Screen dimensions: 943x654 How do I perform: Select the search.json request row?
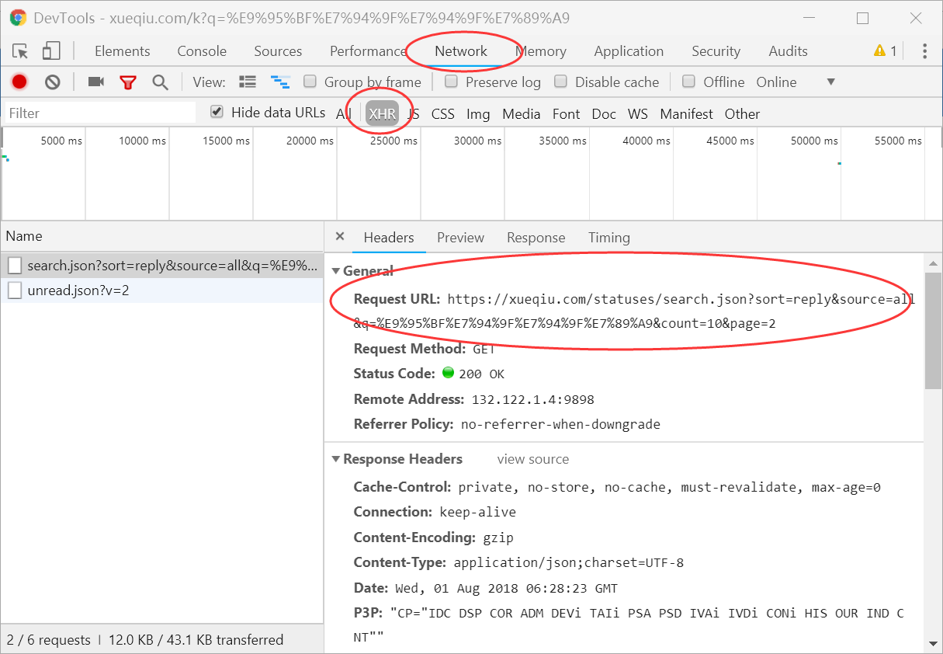(162, 266)
